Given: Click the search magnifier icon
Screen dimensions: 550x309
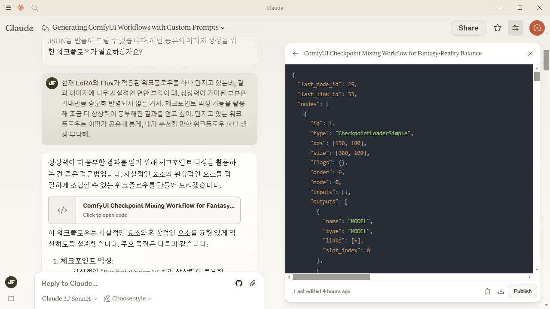Looking at the screenshot, I should [35, 8].
